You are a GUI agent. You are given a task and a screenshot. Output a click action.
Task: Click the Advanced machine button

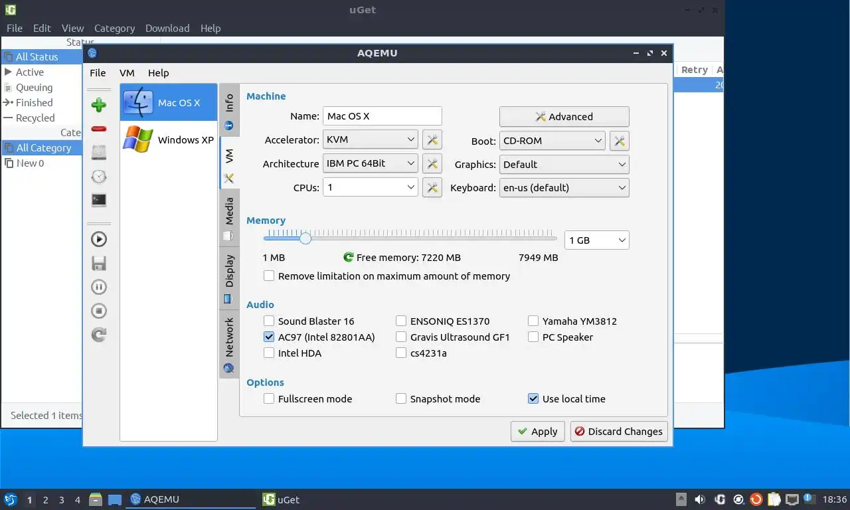pos(564,117)
